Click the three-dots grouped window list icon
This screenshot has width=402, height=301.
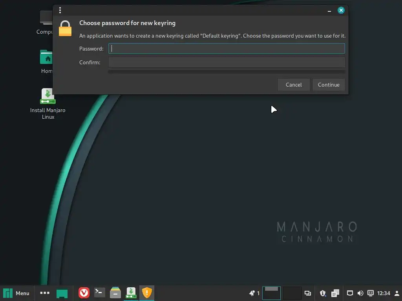tap(45, 293)
